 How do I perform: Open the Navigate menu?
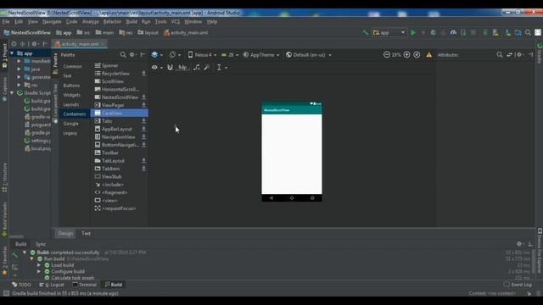[x=52, y=21]
